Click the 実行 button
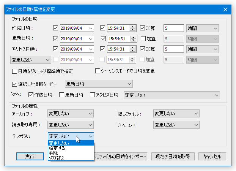This screenshot has height=171, width=236. pos(30,157)
